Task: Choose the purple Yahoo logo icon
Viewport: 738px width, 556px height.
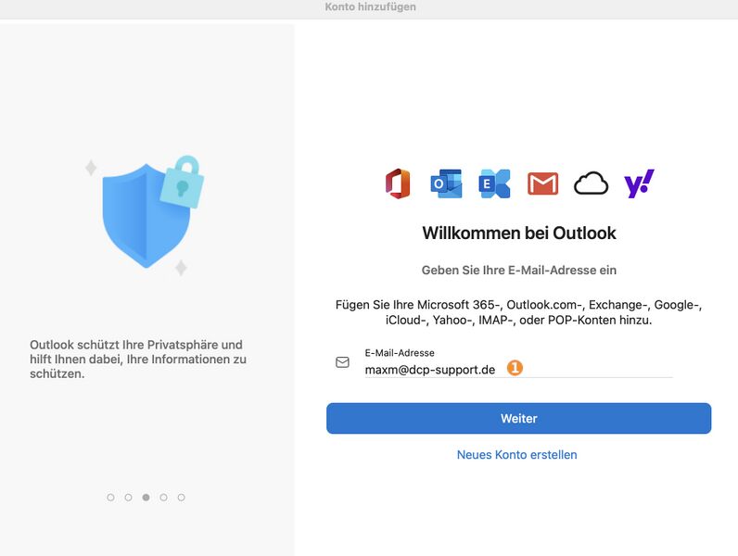Action: coord(639,183)
